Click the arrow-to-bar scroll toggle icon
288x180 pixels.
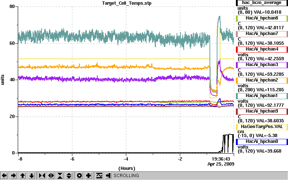pos(108,176)
